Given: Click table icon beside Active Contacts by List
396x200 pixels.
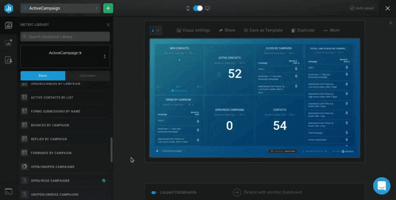Looking at the screenshot, I should tap(24, 97).
